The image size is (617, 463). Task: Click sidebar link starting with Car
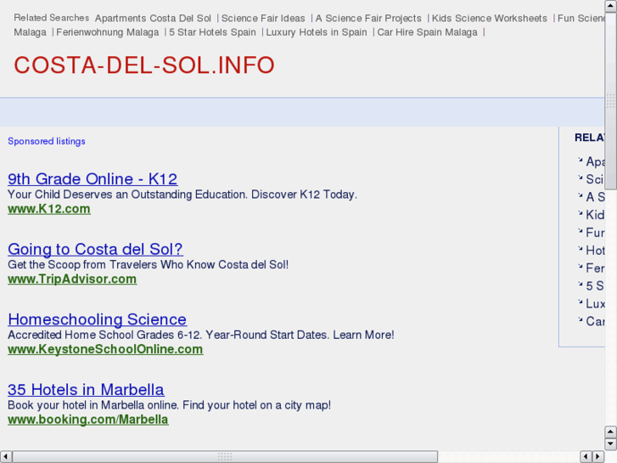[x=595, y=321]
